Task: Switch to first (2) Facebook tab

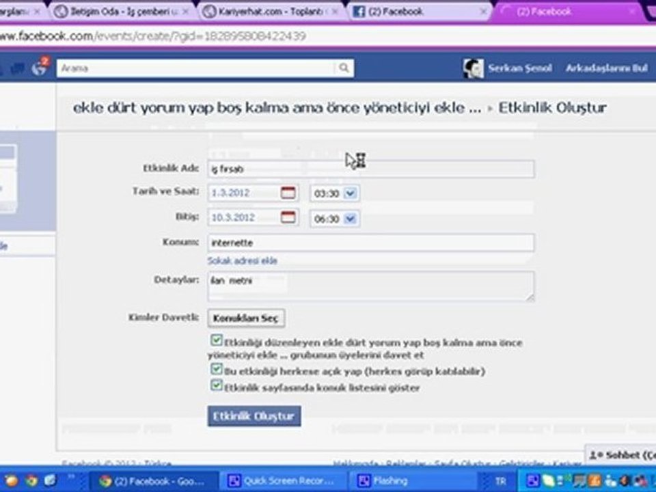Action: coord(418,12)
